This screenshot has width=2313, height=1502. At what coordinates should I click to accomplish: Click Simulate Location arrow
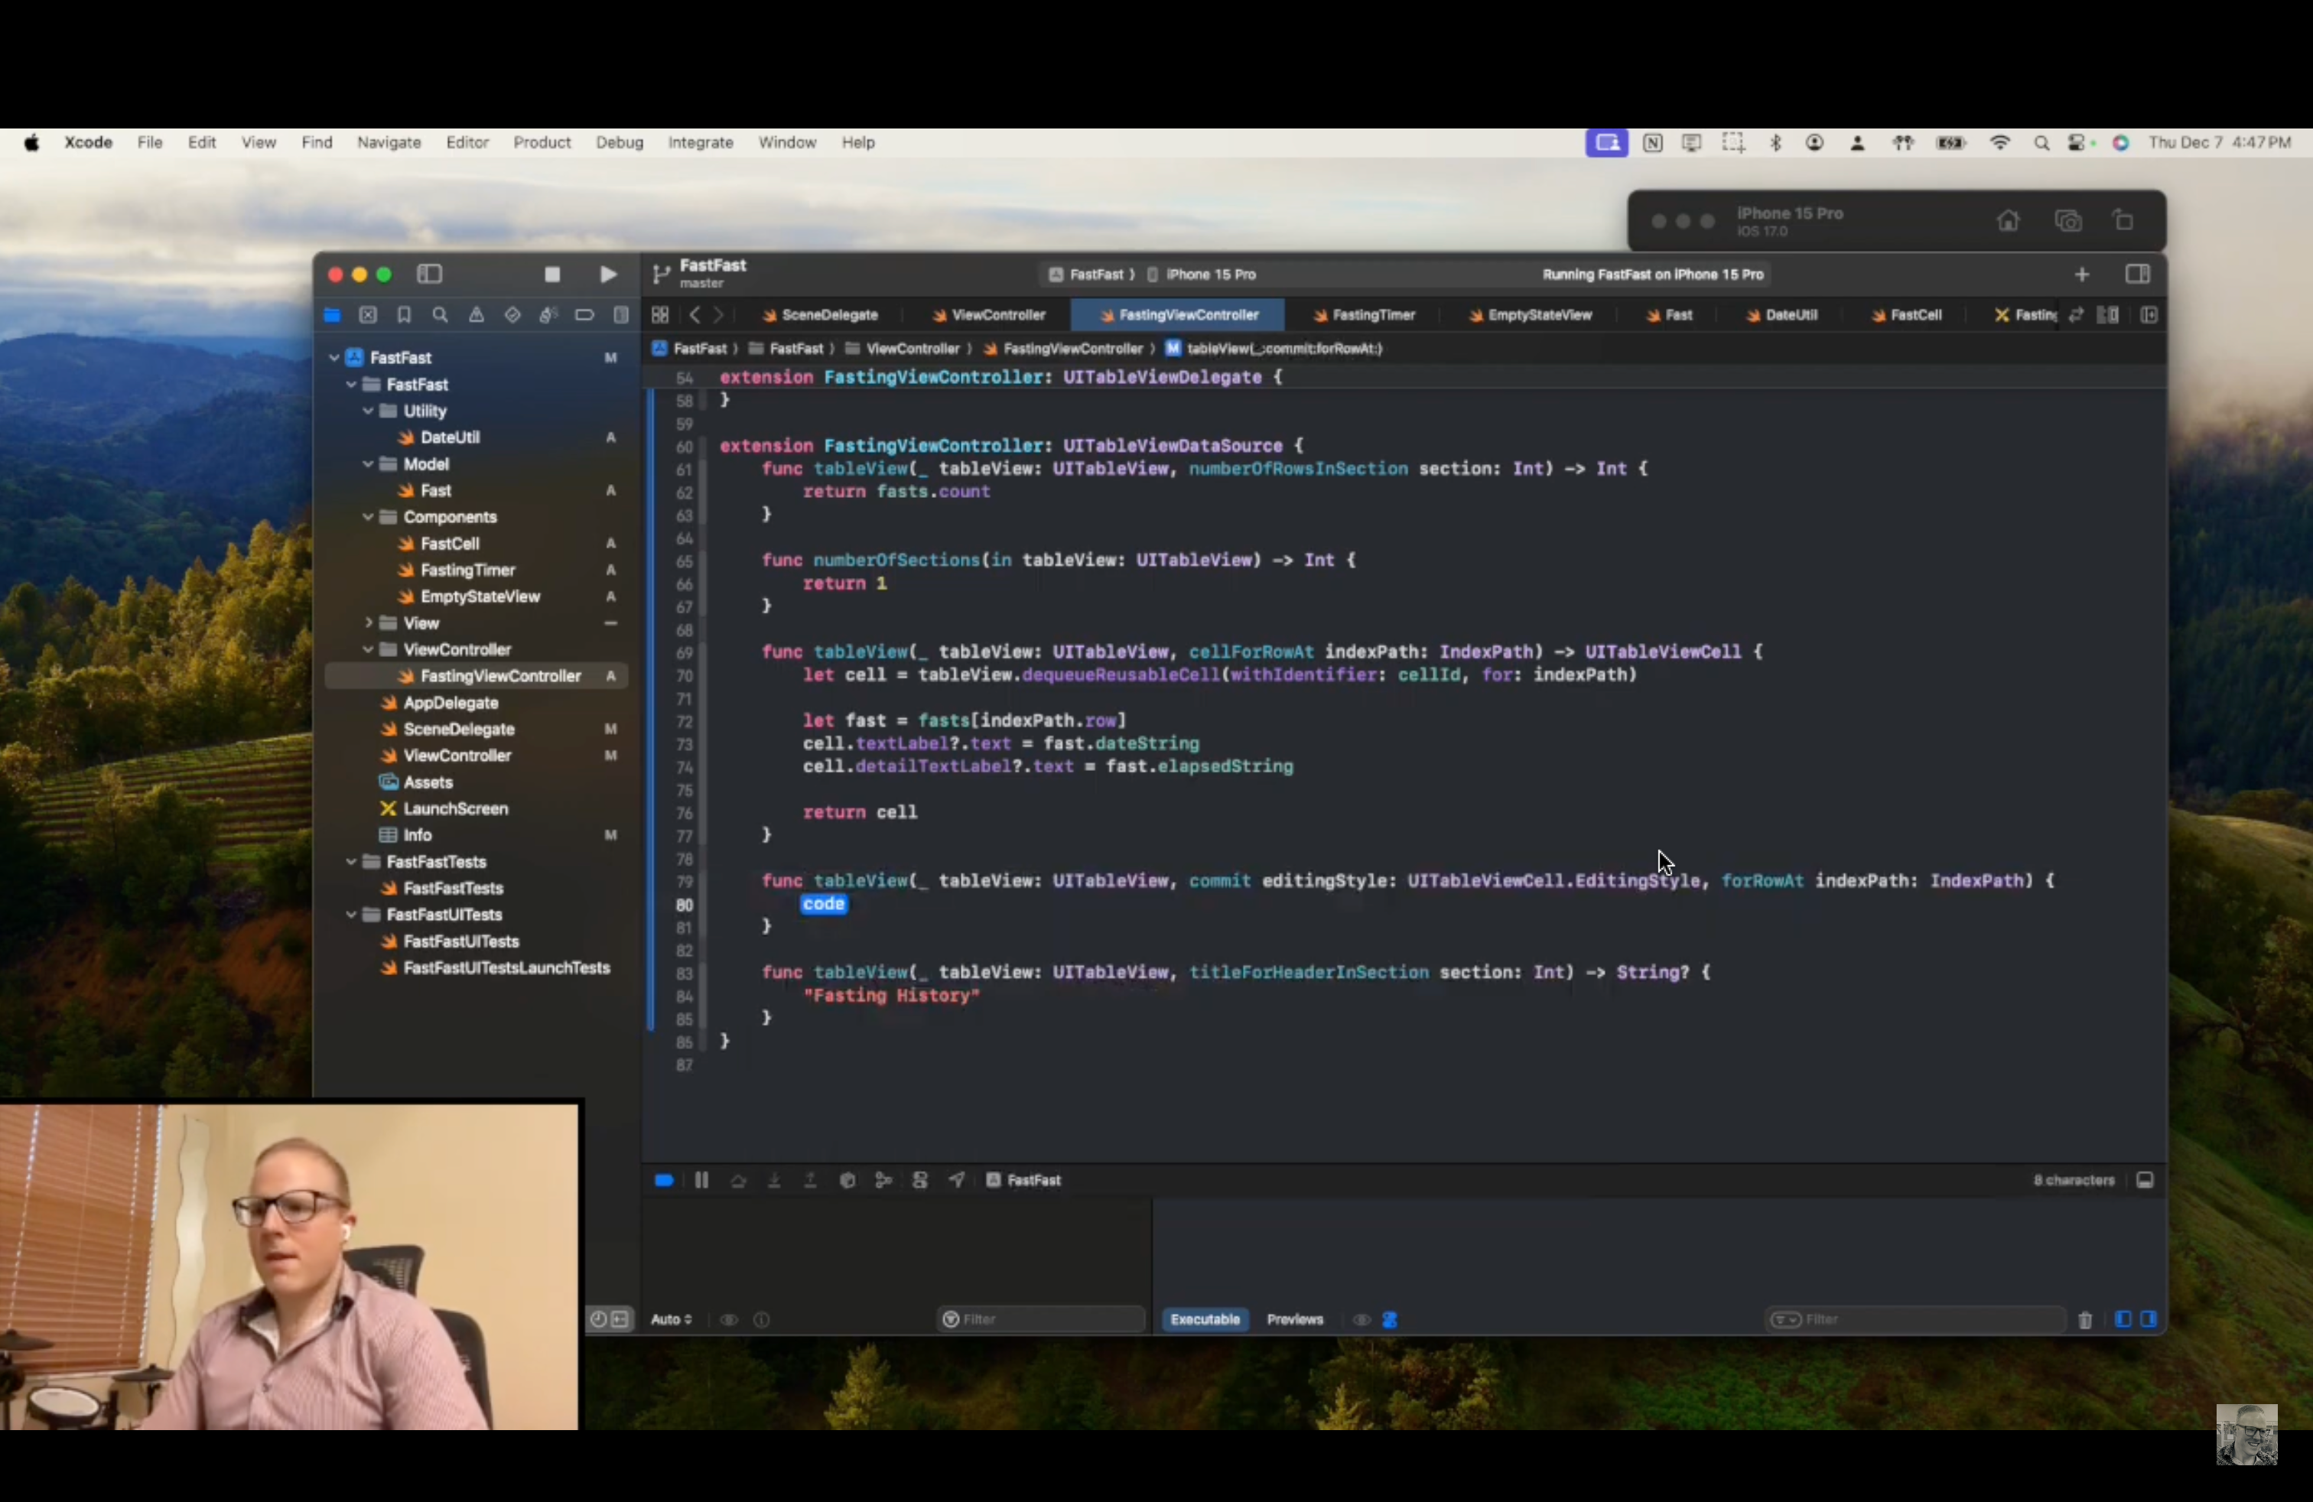tap(958, 1181)
